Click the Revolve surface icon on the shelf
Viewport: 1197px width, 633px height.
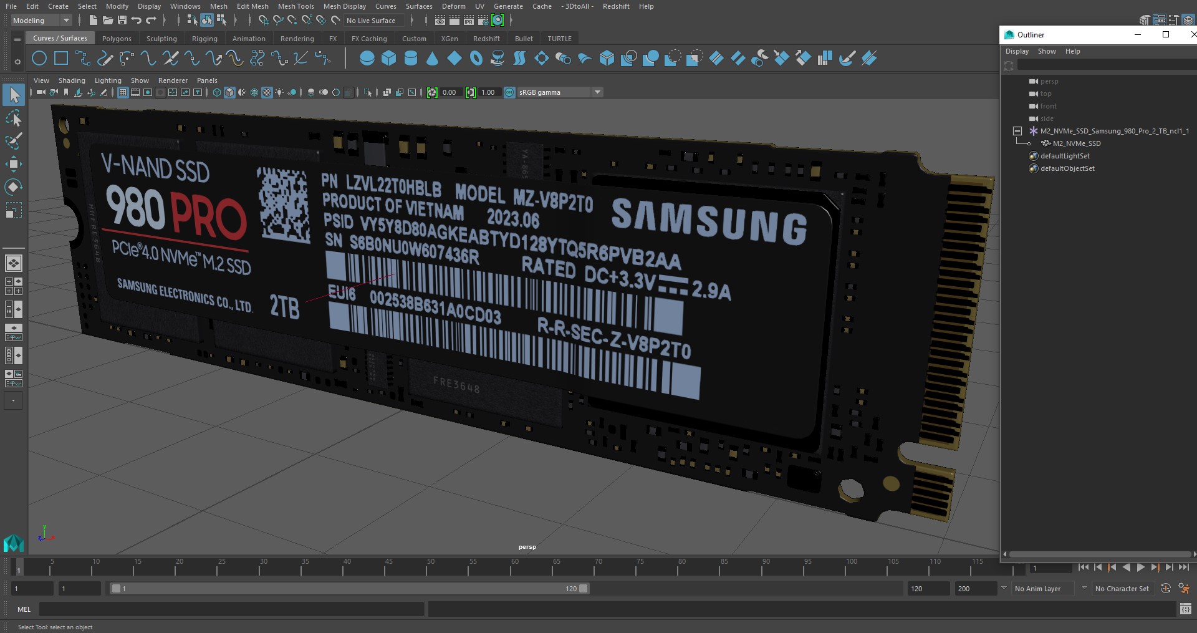(x=498, y=59)
